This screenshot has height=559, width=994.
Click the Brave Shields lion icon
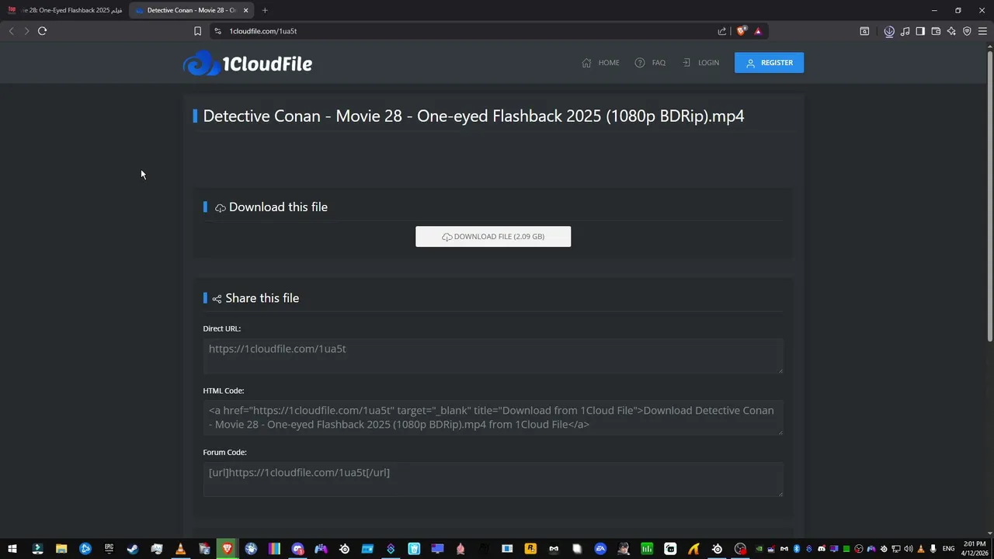click(741, 31)
